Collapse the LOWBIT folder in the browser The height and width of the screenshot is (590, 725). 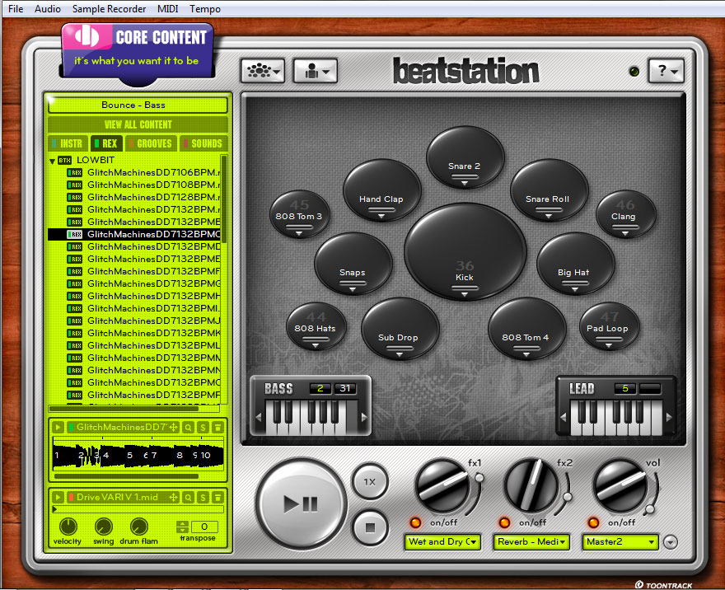[52, 161]
